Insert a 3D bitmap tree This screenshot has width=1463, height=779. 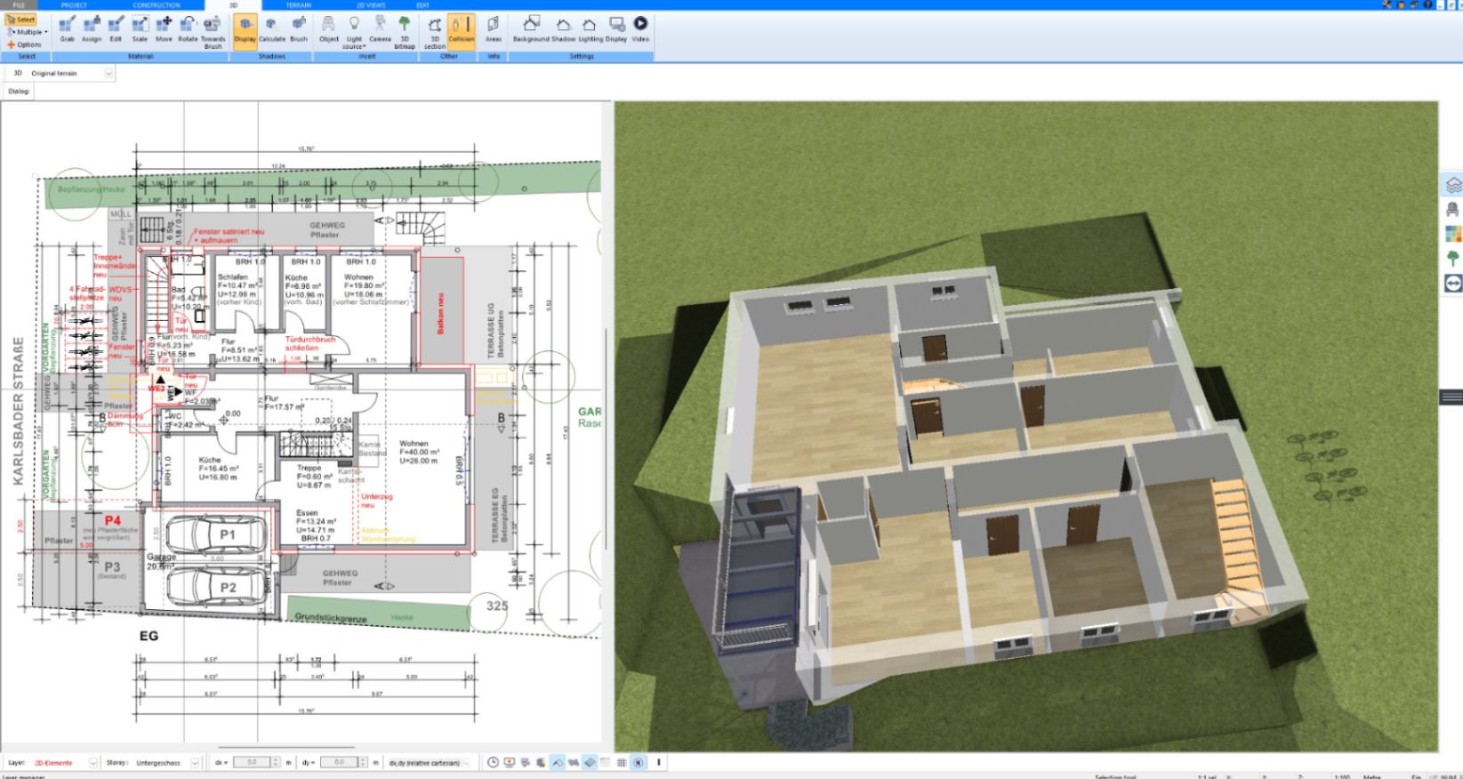click(405, 31)
